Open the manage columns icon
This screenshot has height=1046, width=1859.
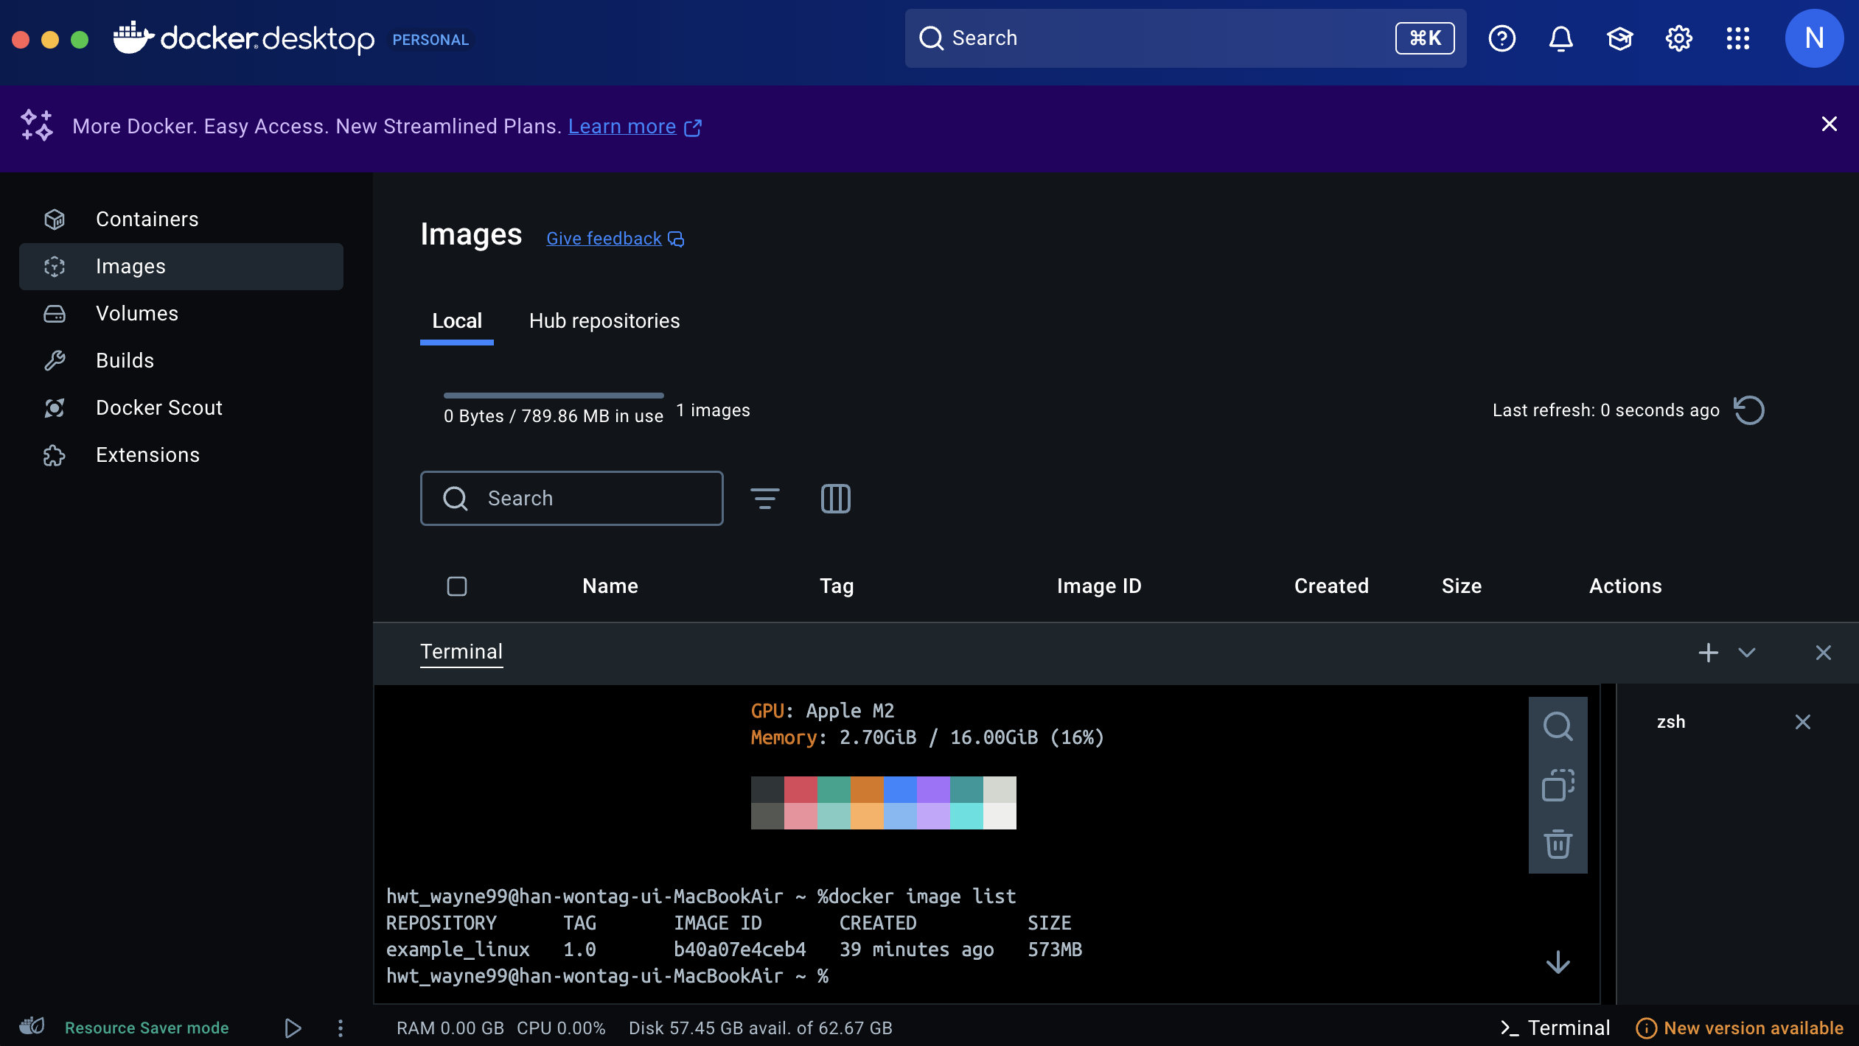click(x=835, y=499)
